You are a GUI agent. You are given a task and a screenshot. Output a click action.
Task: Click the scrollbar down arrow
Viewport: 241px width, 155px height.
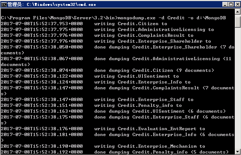[x=238, y=152]
